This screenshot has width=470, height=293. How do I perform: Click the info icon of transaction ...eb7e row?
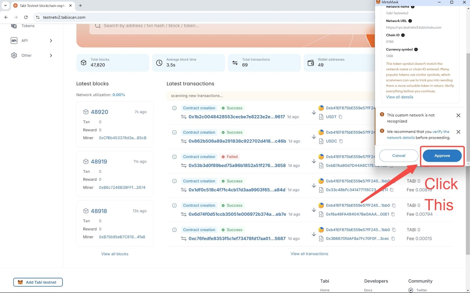(174, 205)
